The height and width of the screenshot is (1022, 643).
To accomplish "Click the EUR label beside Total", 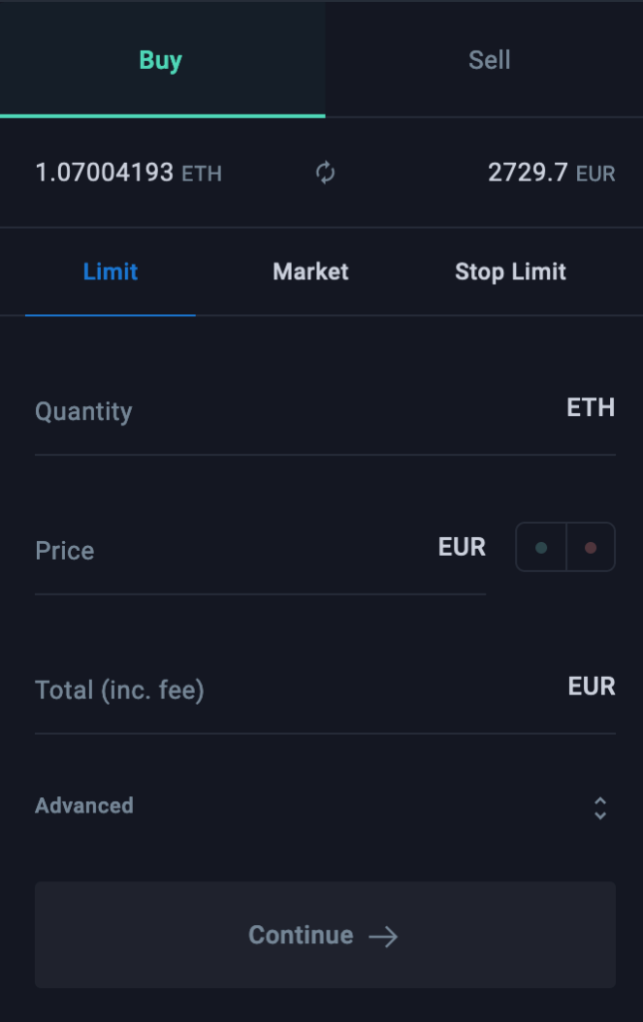I will [591, 687].
